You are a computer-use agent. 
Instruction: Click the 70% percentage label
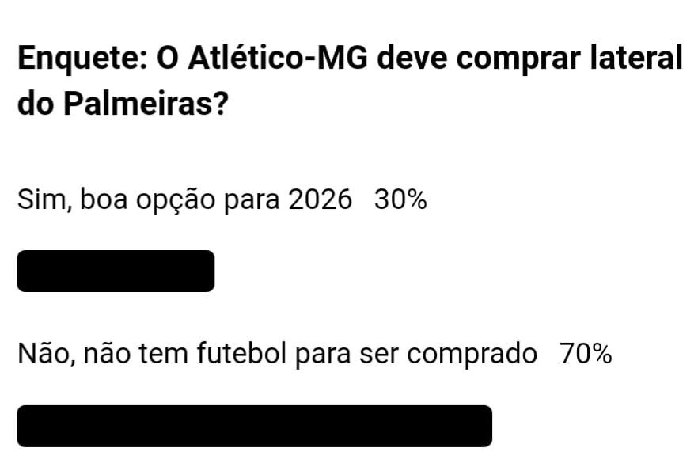(586, 354)
